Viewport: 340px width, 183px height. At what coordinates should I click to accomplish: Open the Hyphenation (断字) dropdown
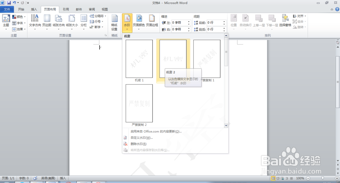point(97,27)
